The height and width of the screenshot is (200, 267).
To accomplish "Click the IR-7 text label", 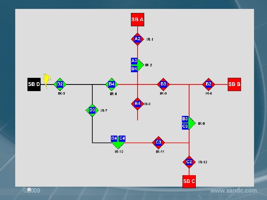I will coord(104,110).
